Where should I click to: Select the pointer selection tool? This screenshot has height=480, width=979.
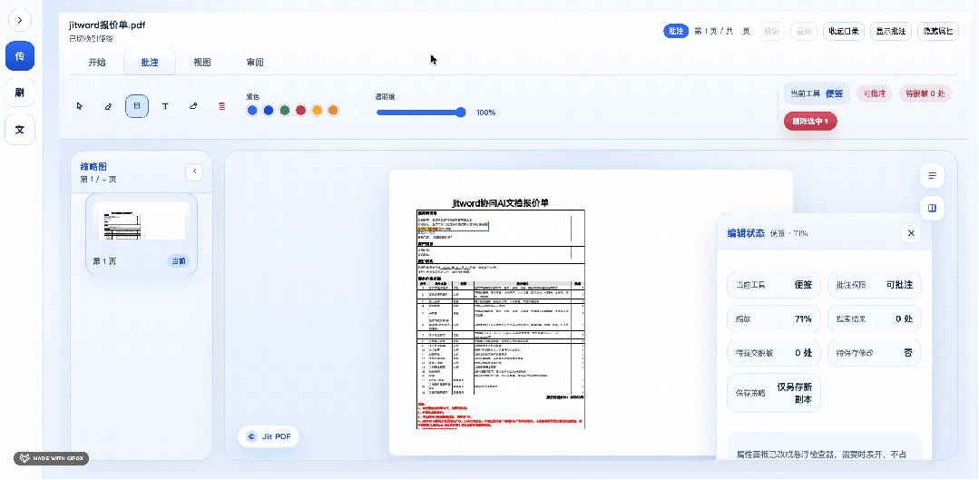click(x=79, y=106)
